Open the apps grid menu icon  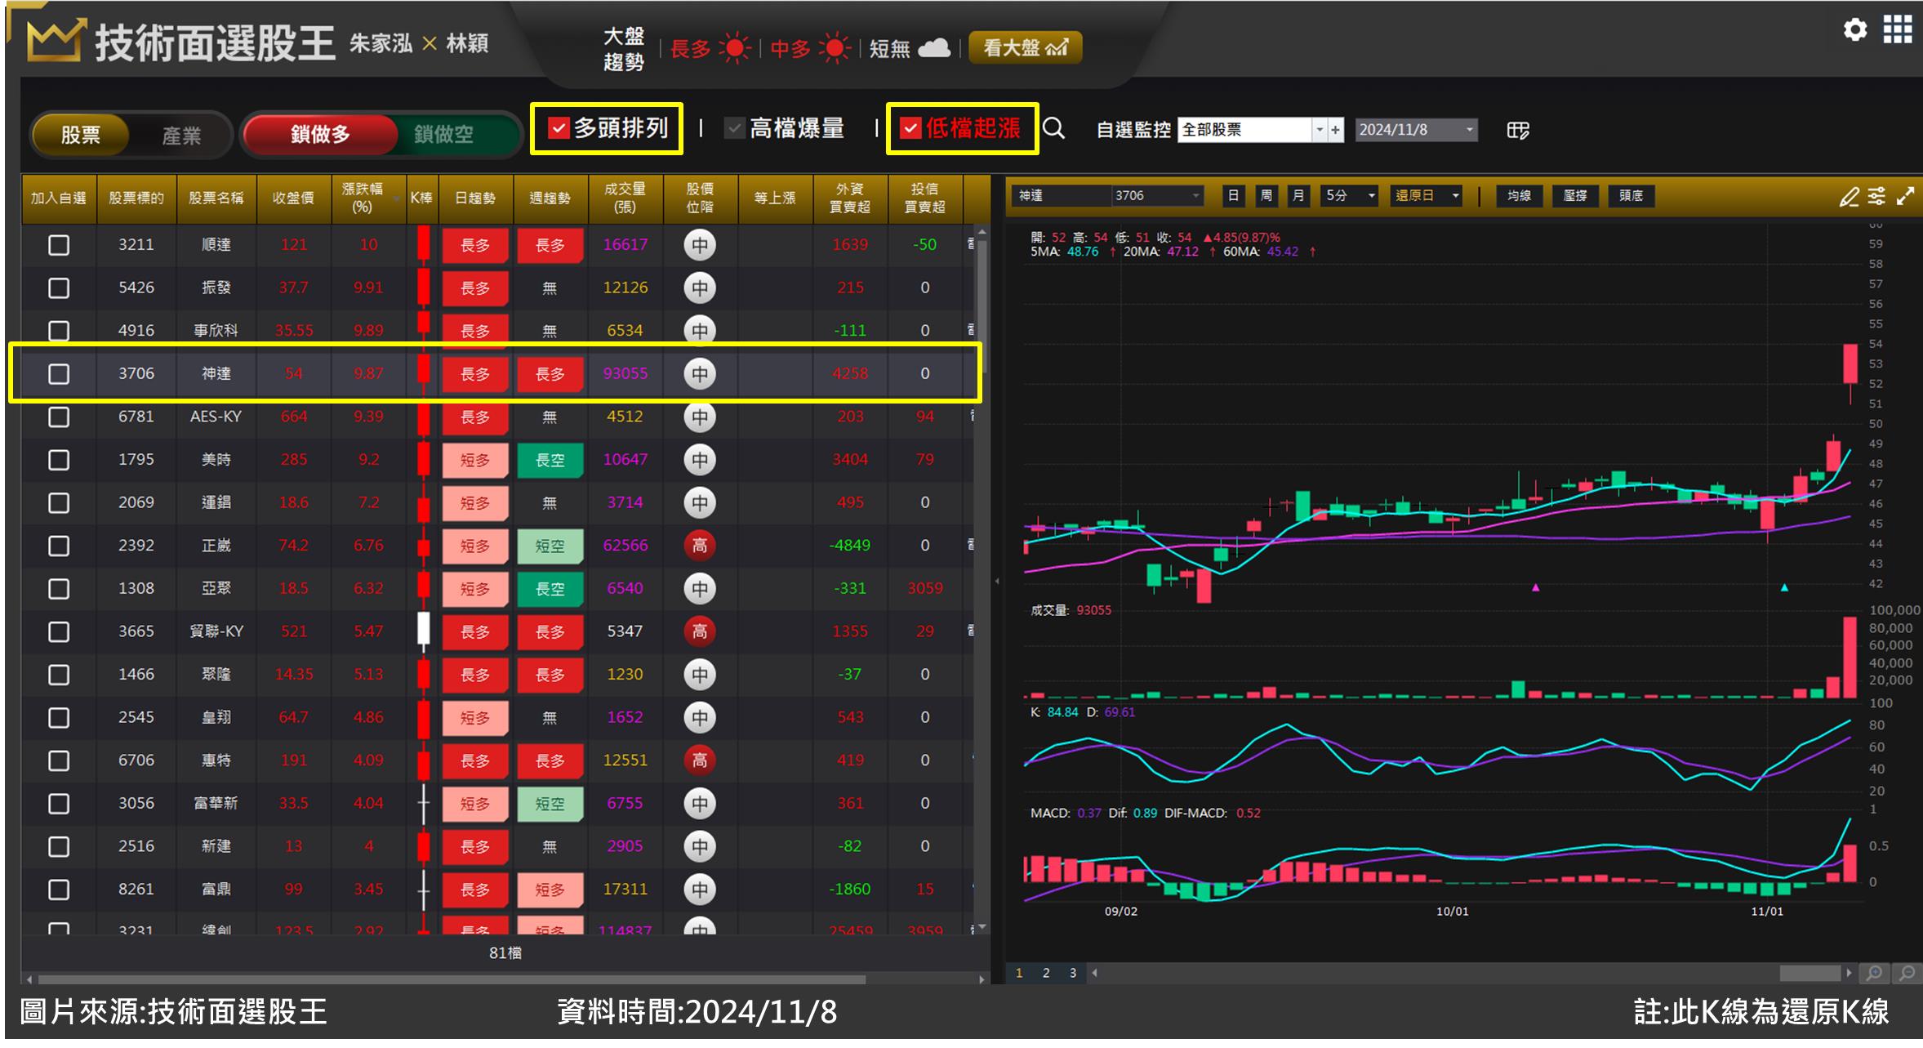click(x=1897, y=30)
